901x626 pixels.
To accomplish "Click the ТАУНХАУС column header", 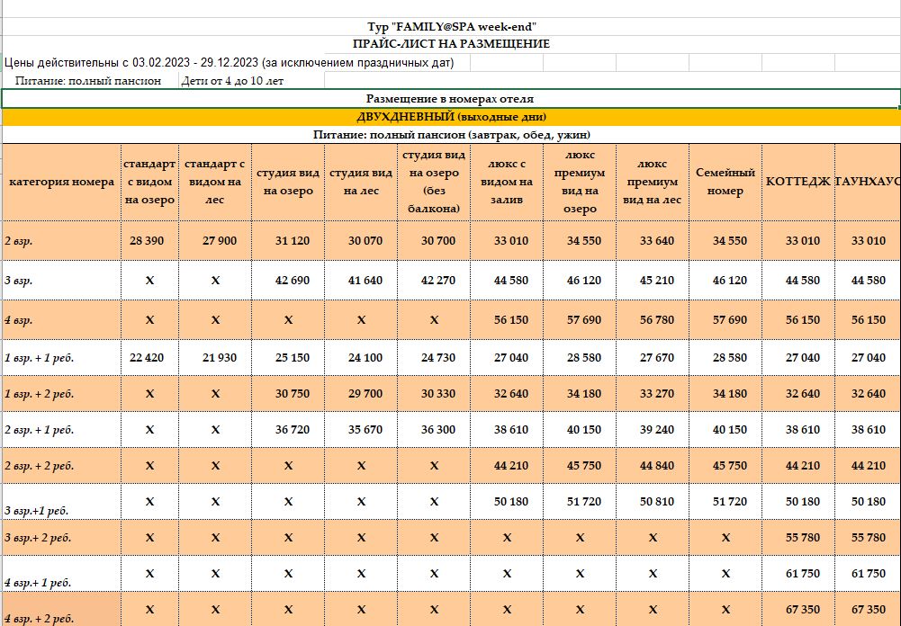I will pyautogui.click(x=868, y=182).
